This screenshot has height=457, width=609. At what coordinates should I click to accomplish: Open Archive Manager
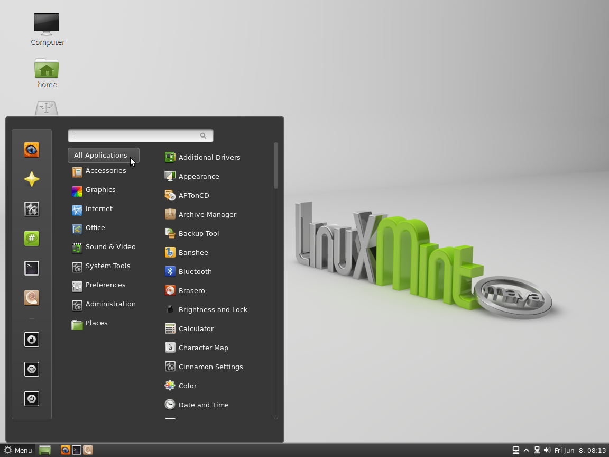point(200,215)
